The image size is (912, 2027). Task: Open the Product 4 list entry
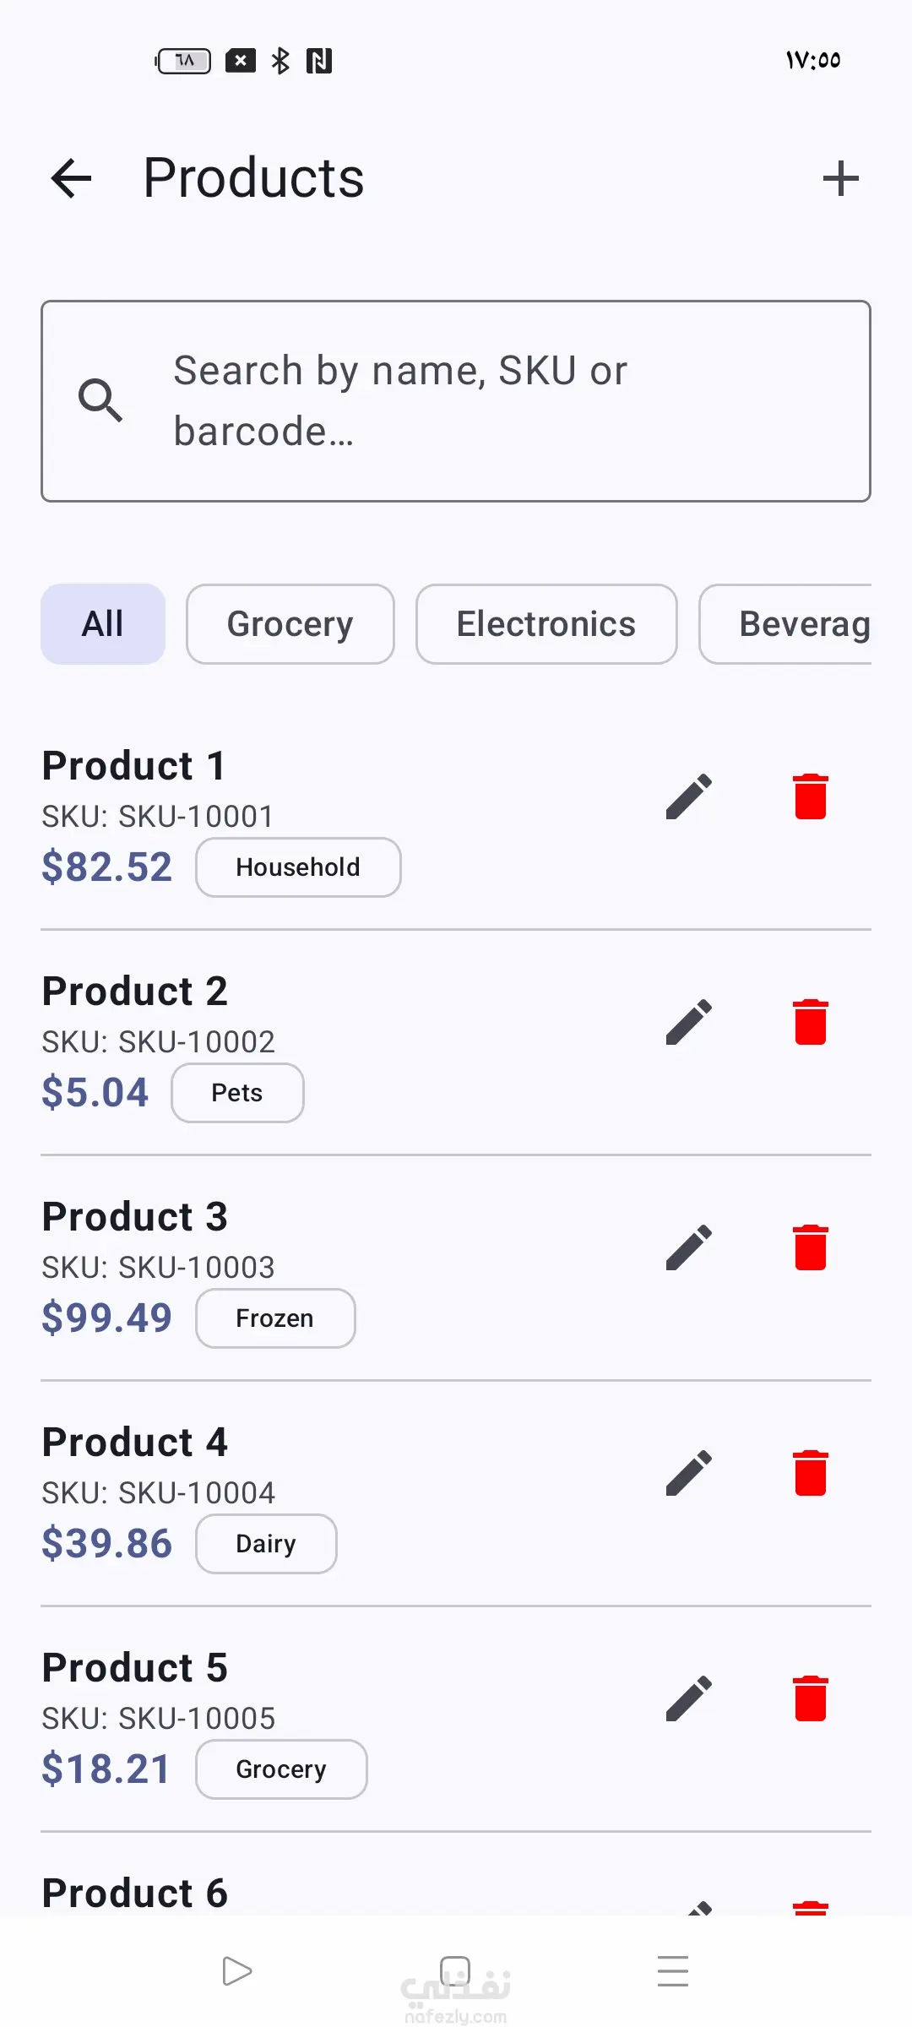[x=456, y=1493]
